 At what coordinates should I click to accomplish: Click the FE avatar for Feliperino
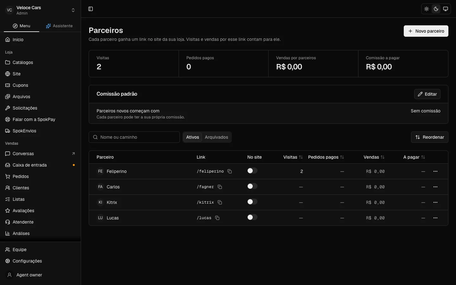coord(100,171)
